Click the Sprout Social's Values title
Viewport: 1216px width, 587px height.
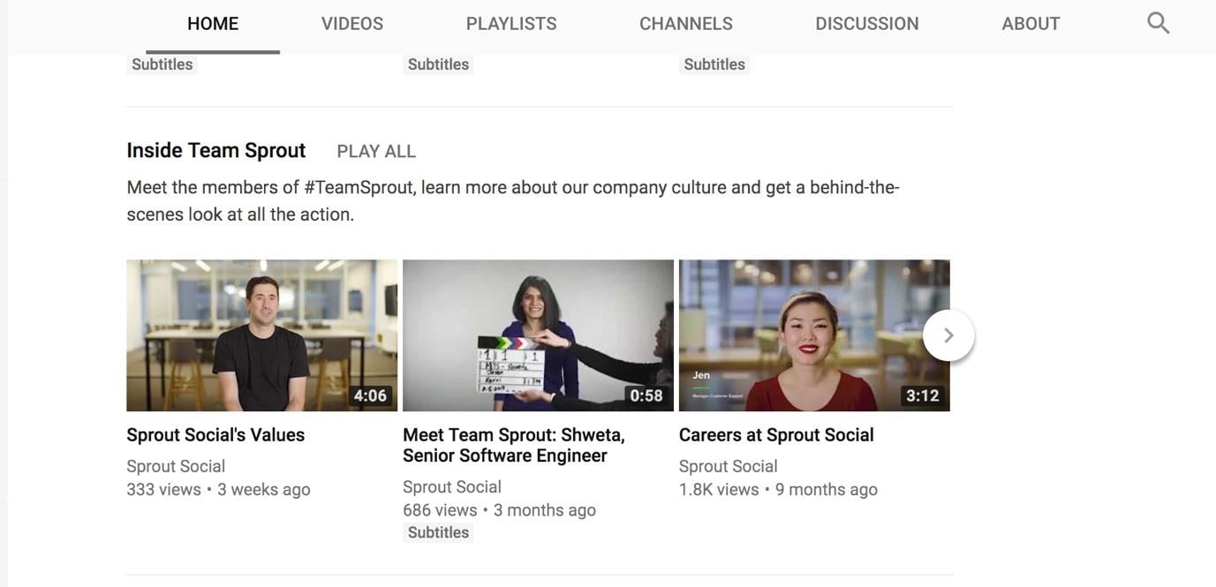click(215, 435)
